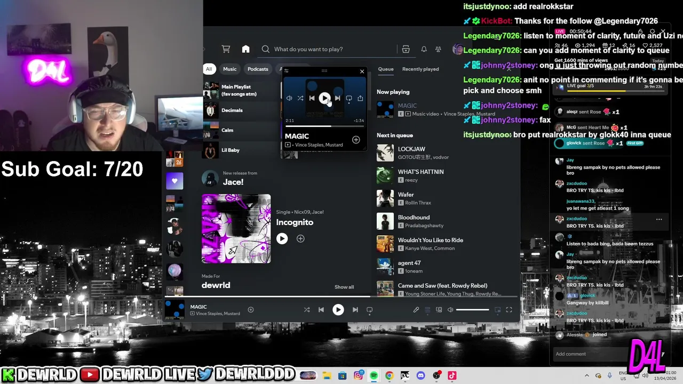This screenshot has width=683, height=384.
Task: Go to previous track in the mini player
Action: [312, 98]
